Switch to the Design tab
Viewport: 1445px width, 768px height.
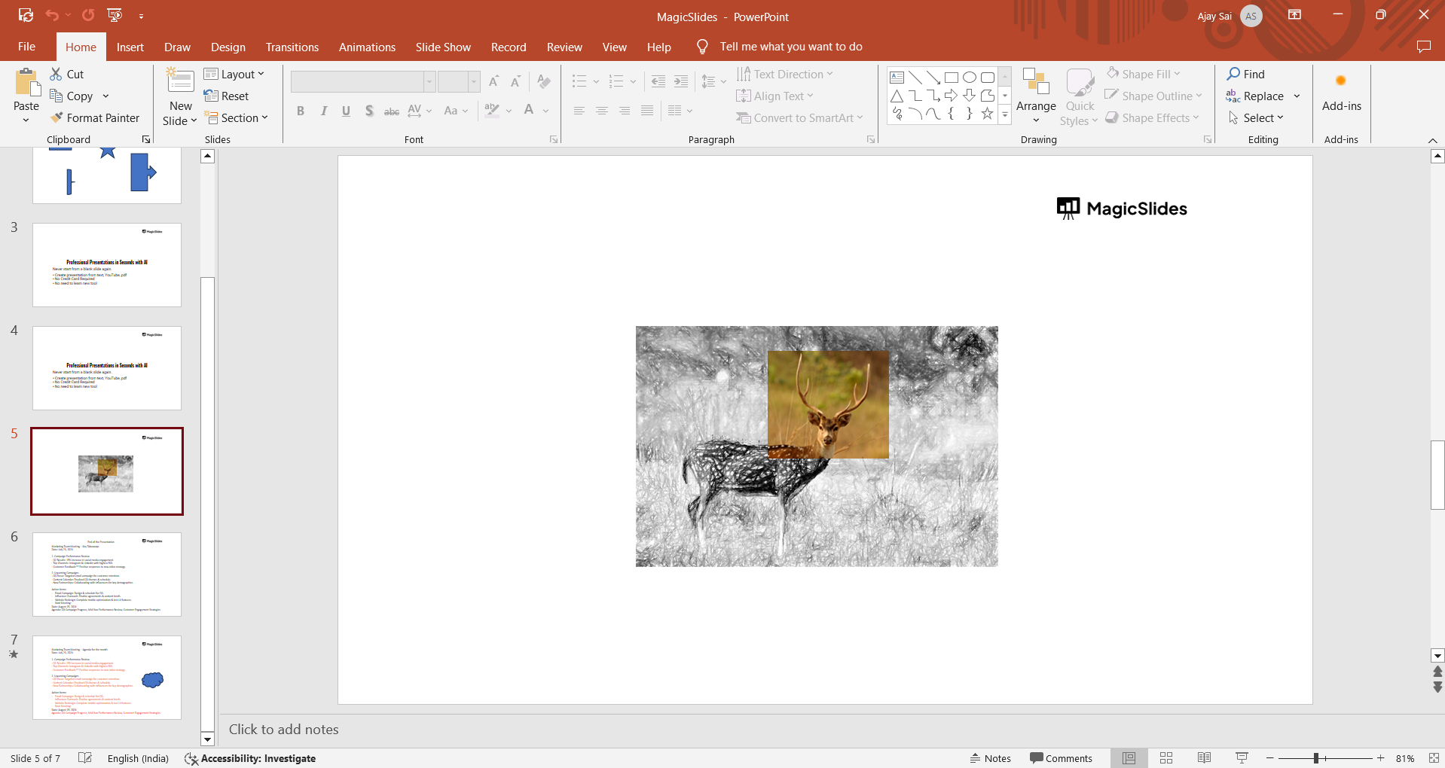tap(228, 47)
